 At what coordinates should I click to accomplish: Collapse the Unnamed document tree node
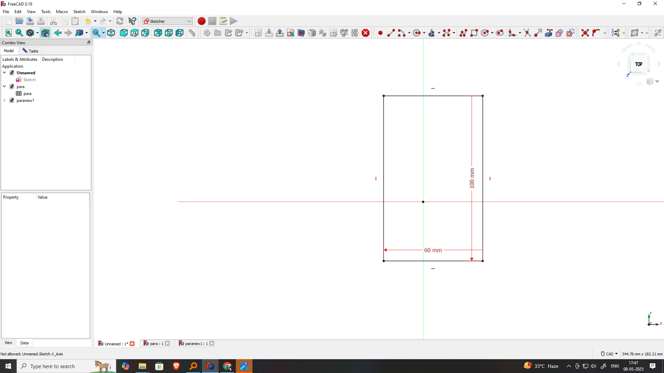pos(4,73)
